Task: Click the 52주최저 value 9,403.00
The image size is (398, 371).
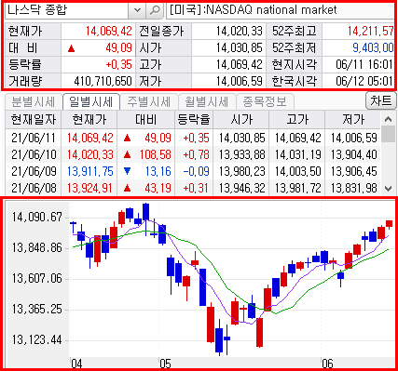Action: pyautogui.click(x=373, y=47)
